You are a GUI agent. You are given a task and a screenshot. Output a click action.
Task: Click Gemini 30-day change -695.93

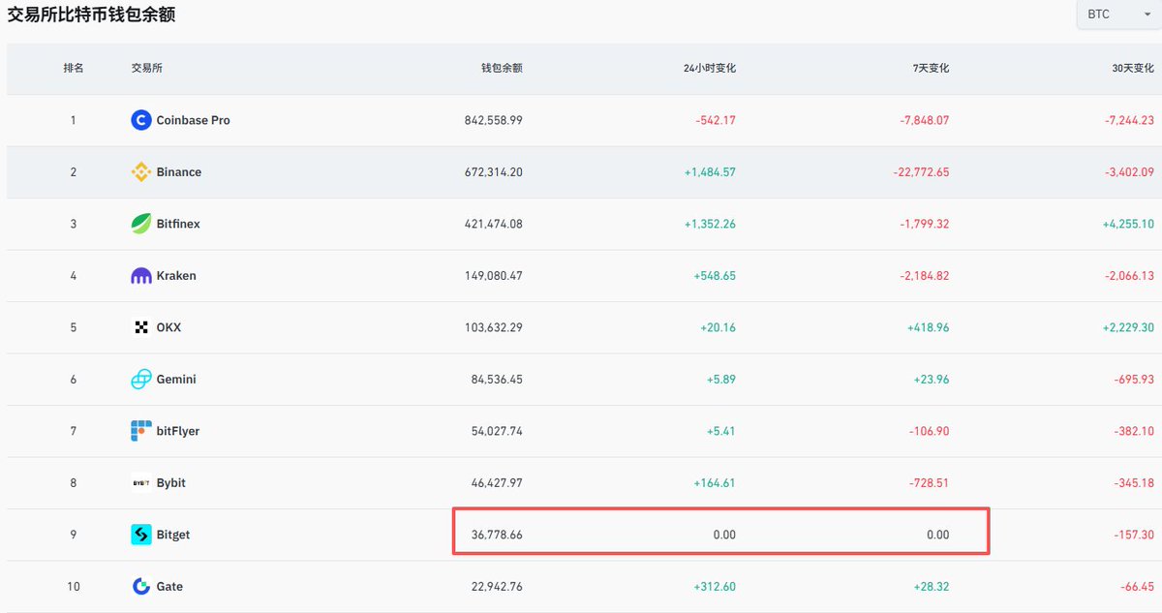1134,380
